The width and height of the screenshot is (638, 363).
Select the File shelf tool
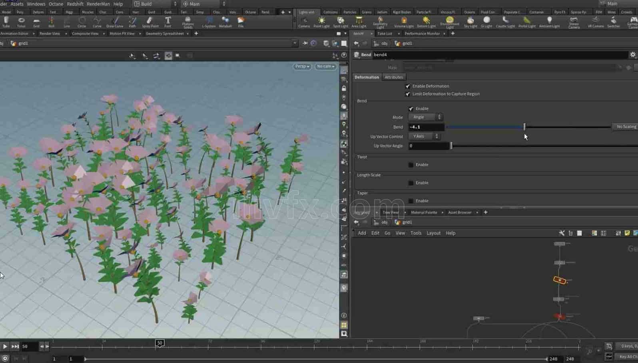pos(241,22)
